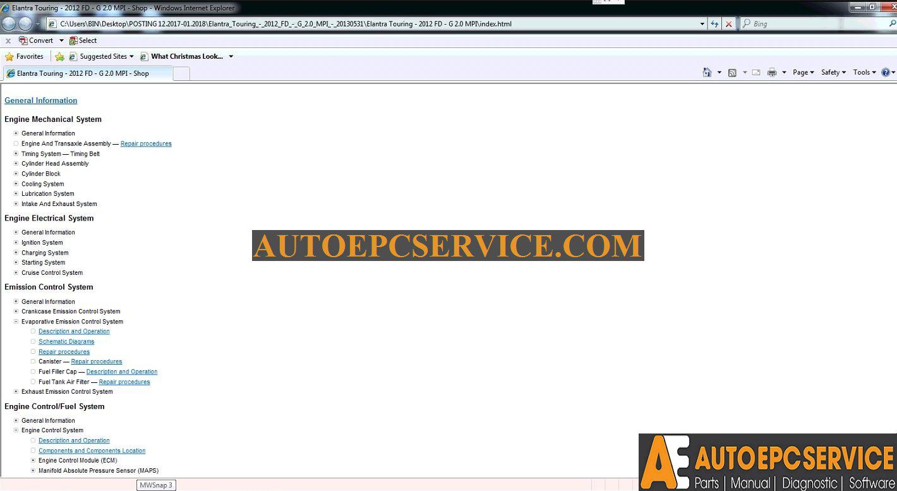Stop loading with the red X icon
897x491 pixels.
pos(728,24)
